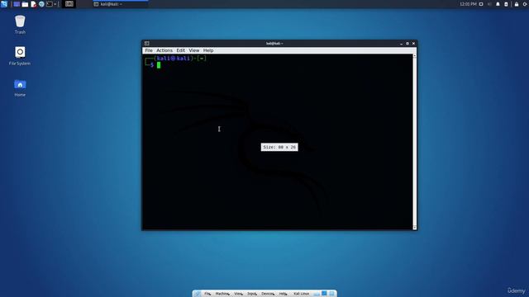Viewport: 529px width, 297px height.
Task: Select the File System desktop icon
Action: click(20, 55)
